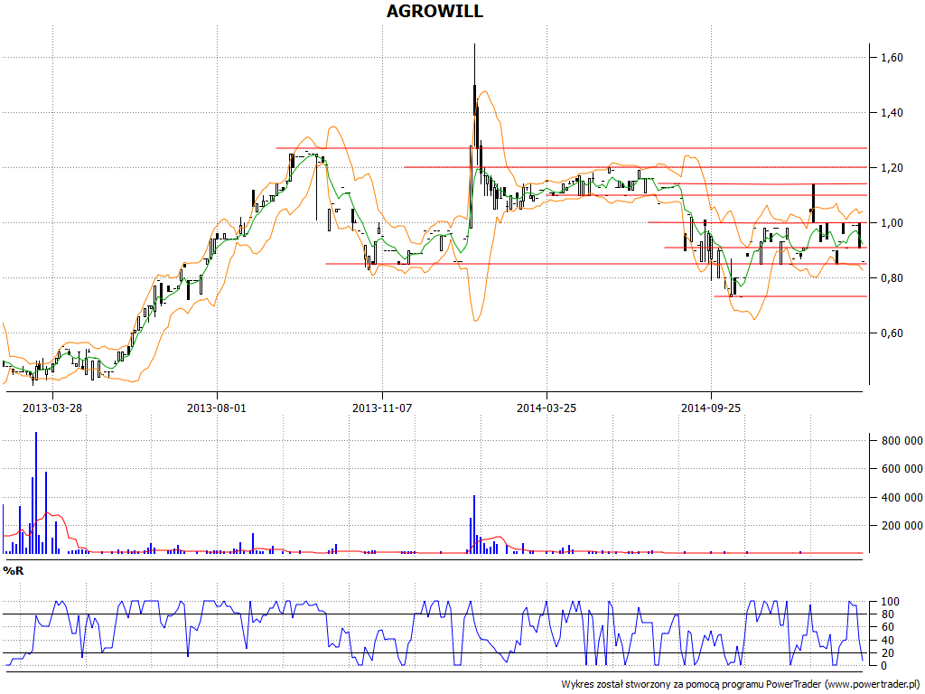Click the 60 level on %R axis

pyautogui.click(x=888, y=627)
